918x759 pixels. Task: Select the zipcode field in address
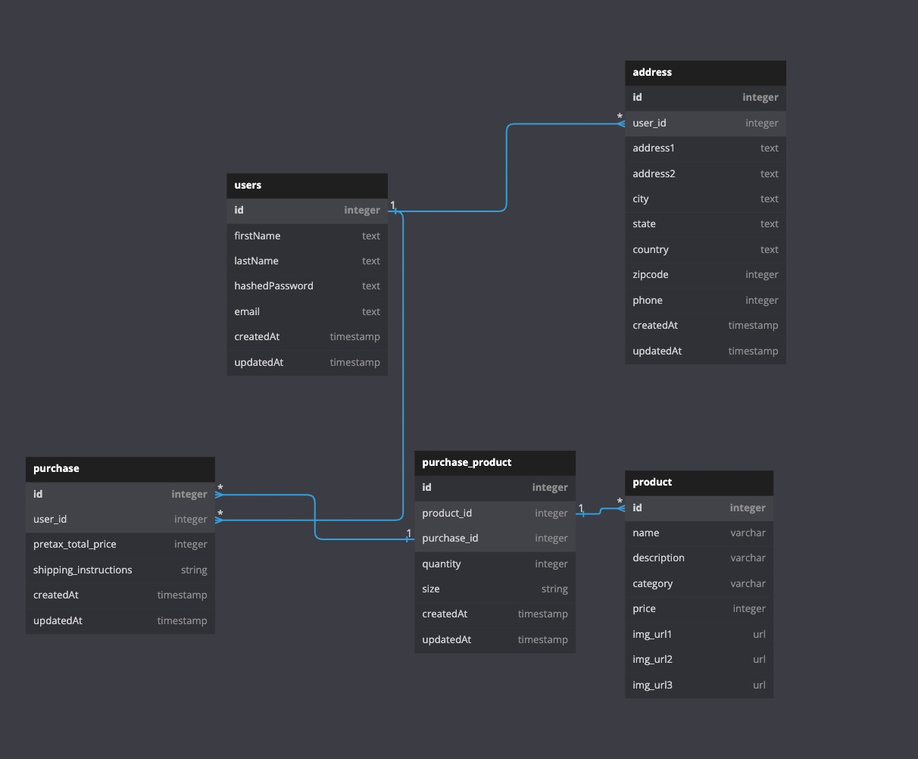click(704, 274)
